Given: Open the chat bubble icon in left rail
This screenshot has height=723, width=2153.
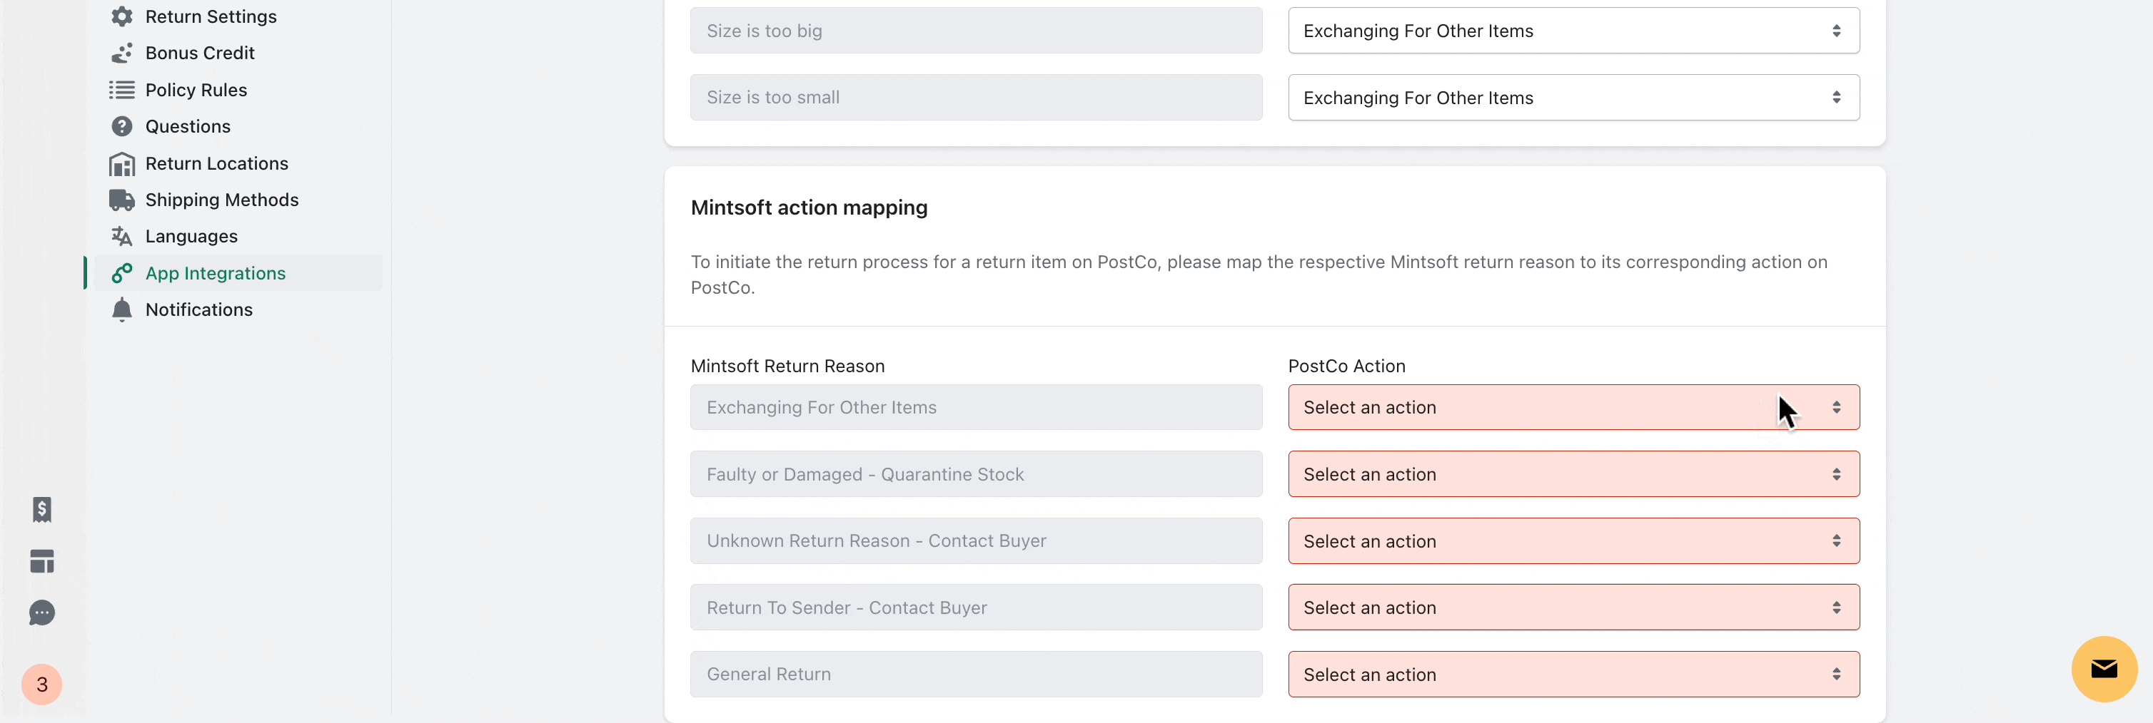Looking at the screenshot, I should click(42, 612).
